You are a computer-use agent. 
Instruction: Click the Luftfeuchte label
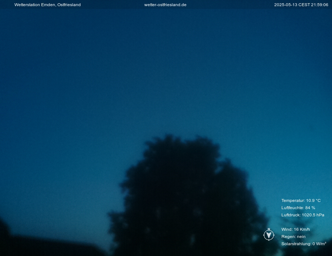click(293, 208)
